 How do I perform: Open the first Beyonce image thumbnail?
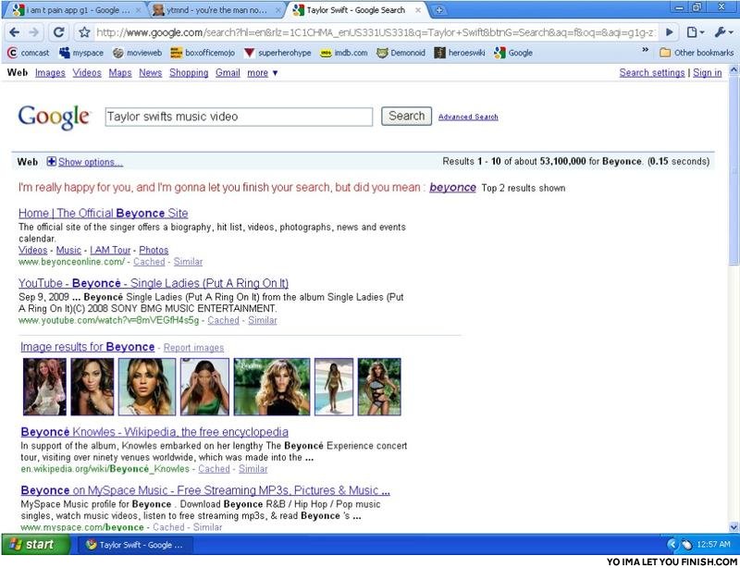[44, 387]
